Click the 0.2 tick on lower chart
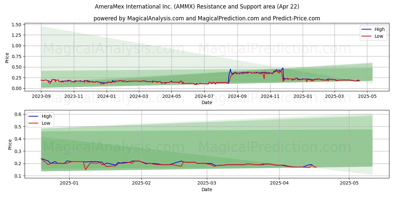 19,164
